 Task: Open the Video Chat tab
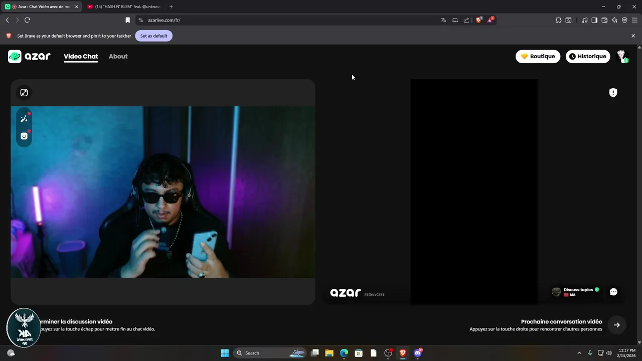tap(81, 56)
